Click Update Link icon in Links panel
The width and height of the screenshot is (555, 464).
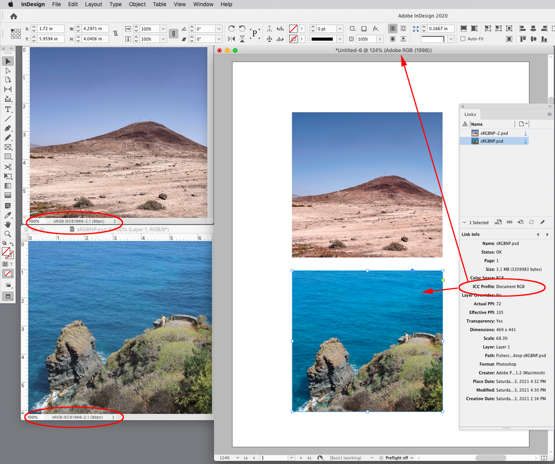tap(531, 222)
